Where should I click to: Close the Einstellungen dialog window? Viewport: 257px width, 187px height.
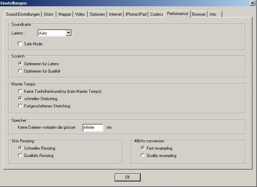252,3
